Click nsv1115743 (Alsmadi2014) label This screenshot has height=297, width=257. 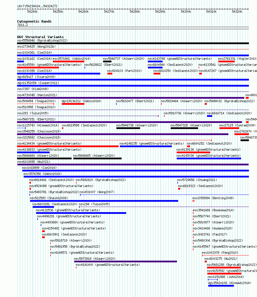[x=38, y=125]
